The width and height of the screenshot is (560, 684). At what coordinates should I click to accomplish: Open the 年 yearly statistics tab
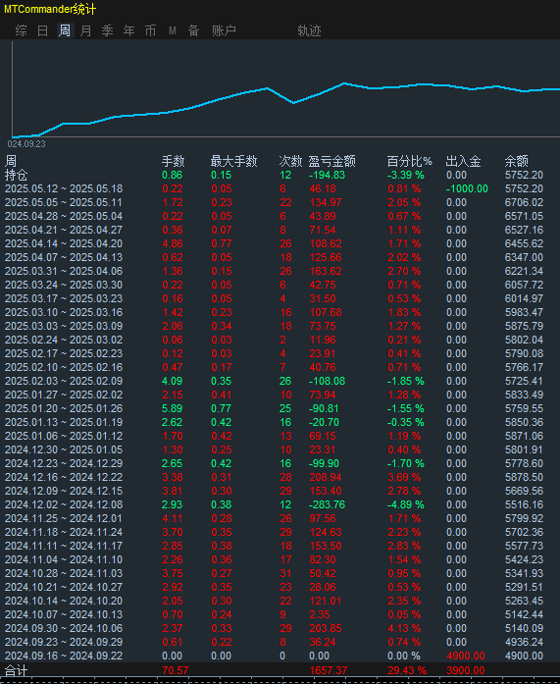pyautogui.click(x=129, y=30)
